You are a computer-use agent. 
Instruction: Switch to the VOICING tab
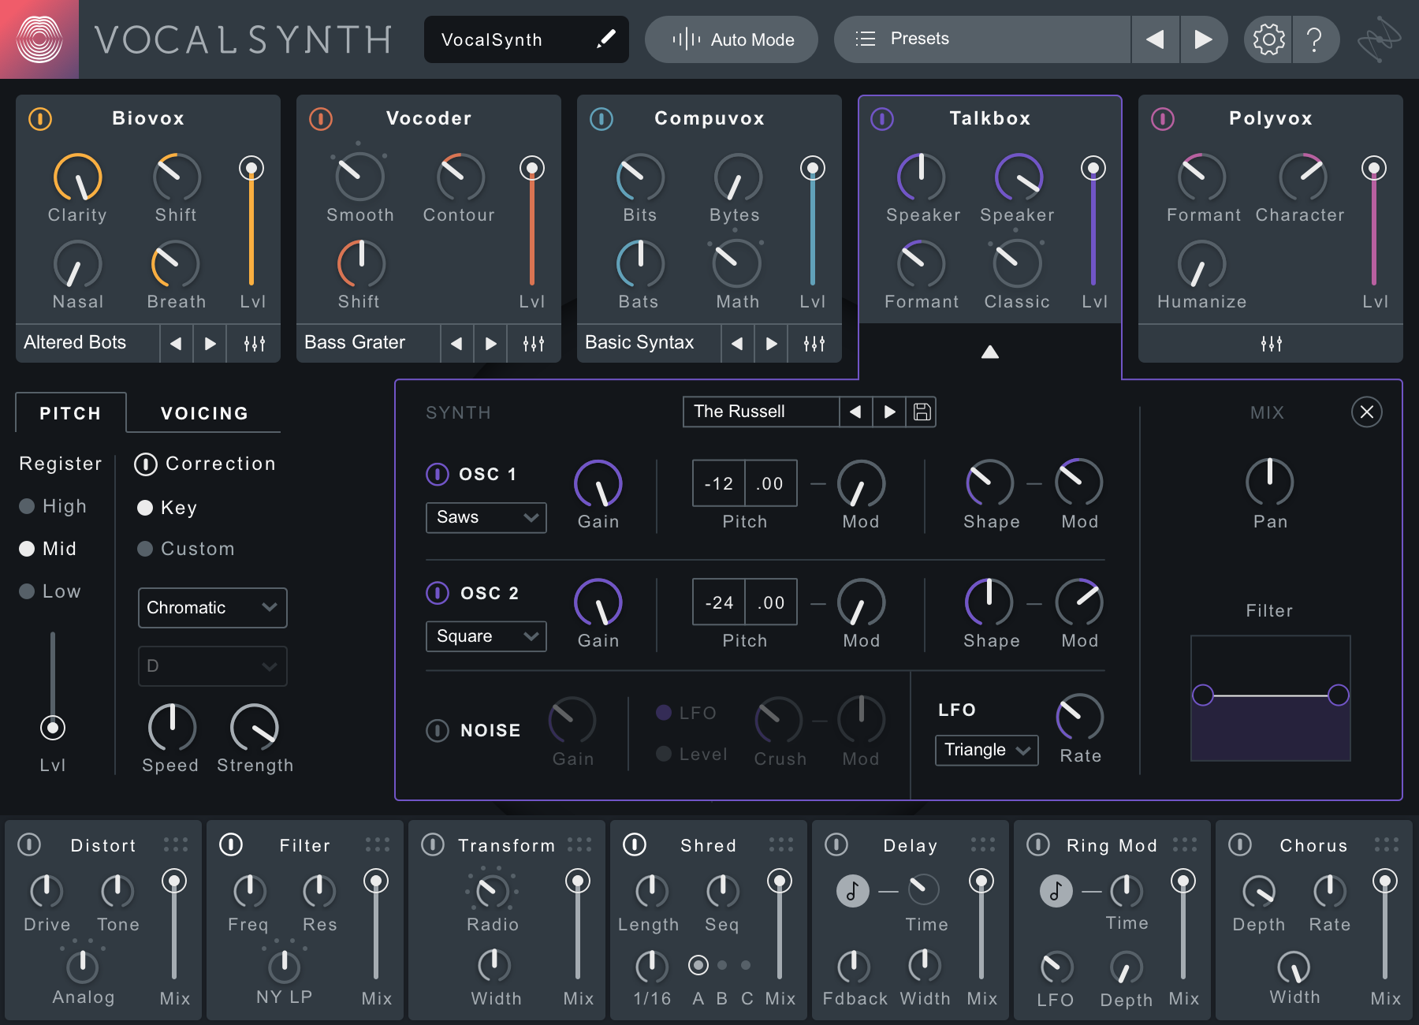pos(203,412)
